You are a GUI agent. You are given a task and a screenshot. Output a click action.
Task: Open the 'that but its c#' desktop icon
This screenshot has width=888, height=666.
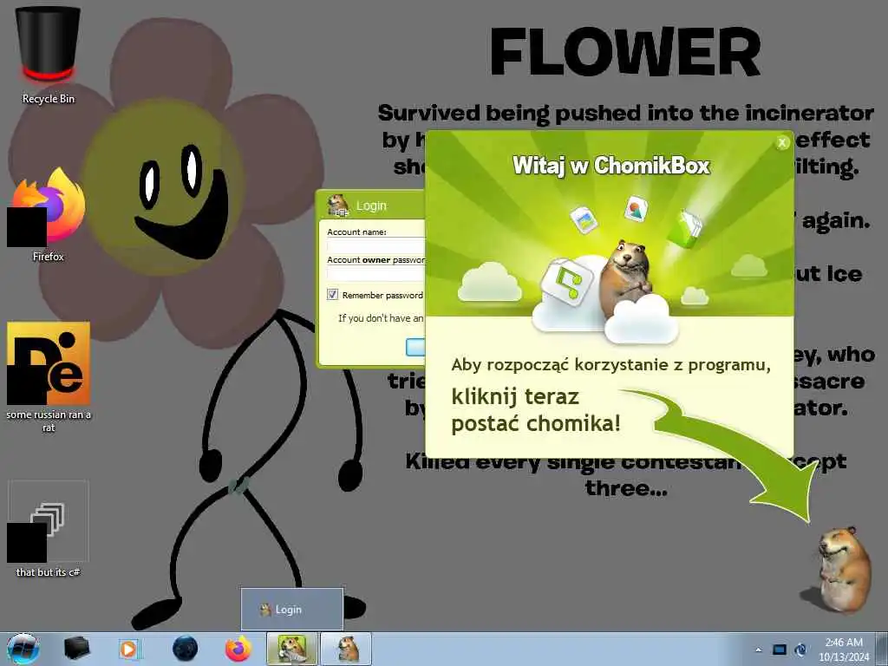click(x=49, y=528)
